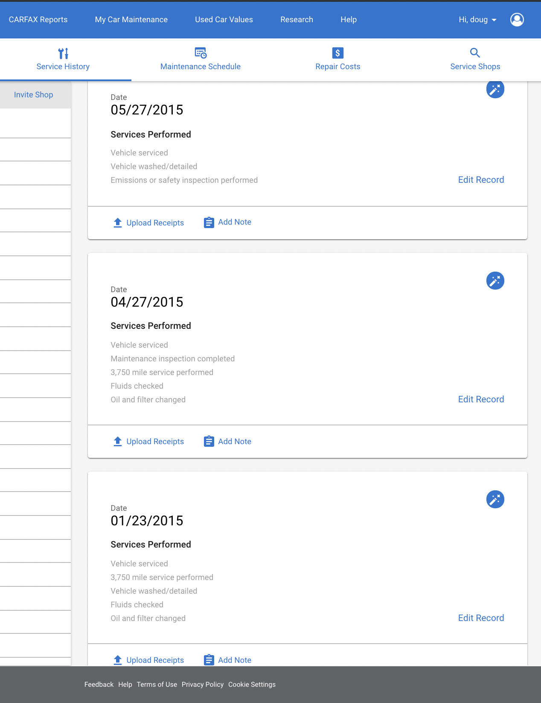541x703 pixels.
Task: Edit Record for 05/27/2015 service
Action: 481,180
